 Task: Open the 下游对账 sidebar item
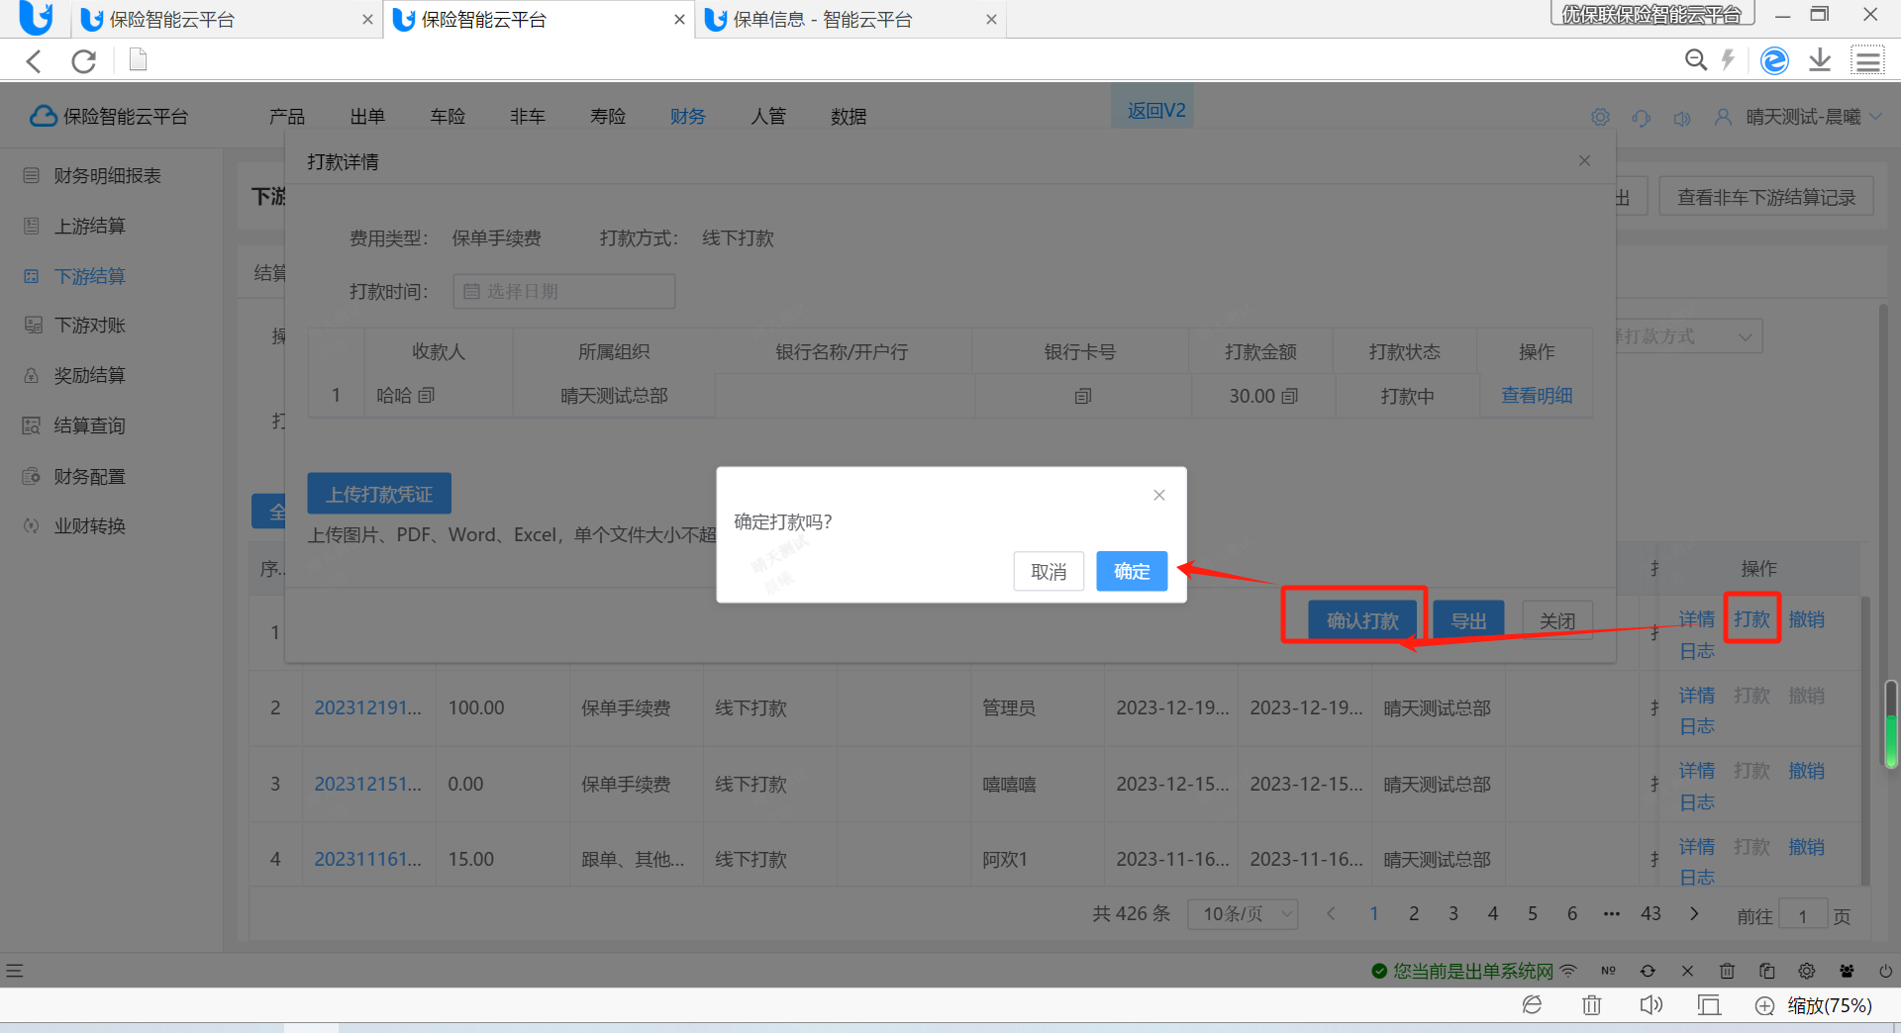(x=89, y=326)
